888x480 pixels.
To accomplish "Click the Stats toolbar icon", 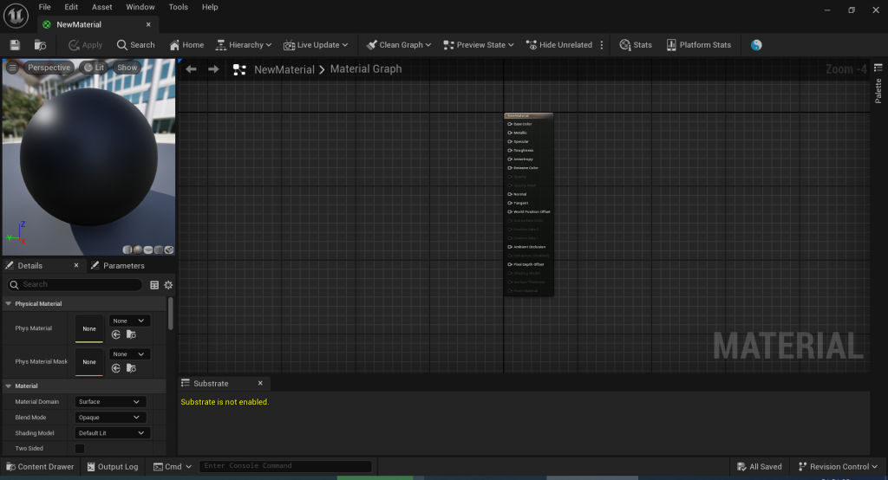I will [x=636, y=45].
